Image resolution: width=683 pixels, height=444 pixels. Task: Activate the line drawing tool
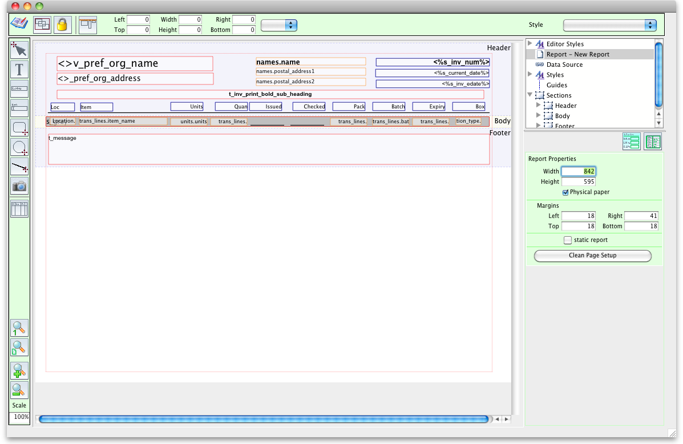(19, 167)
